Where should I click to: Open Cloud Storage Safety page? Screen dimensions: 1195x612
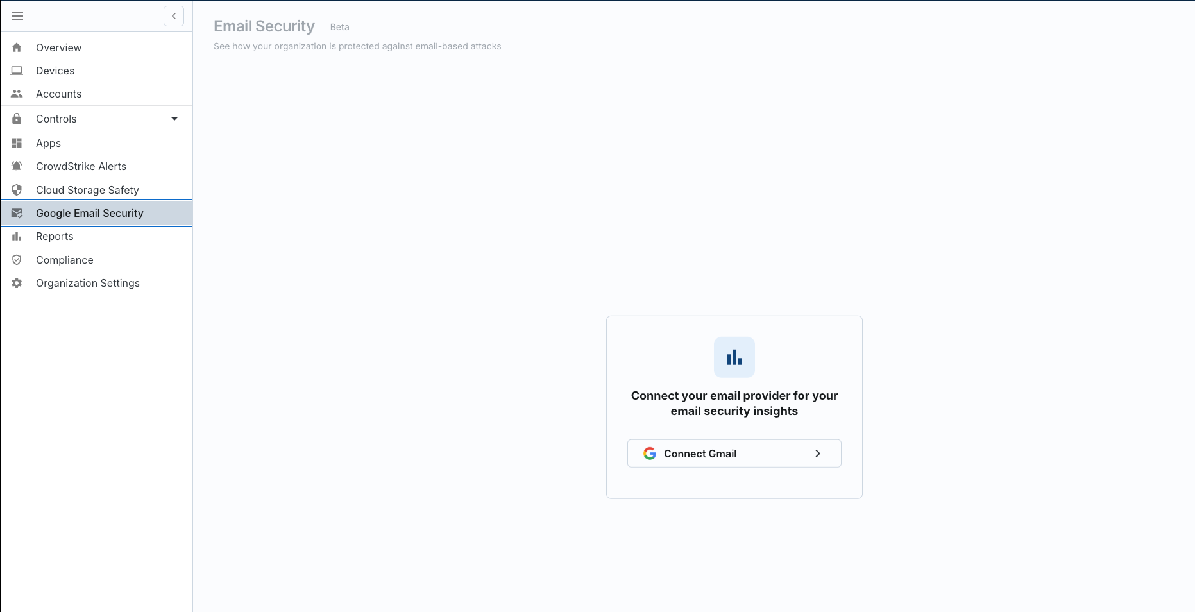tap(96, 190)
